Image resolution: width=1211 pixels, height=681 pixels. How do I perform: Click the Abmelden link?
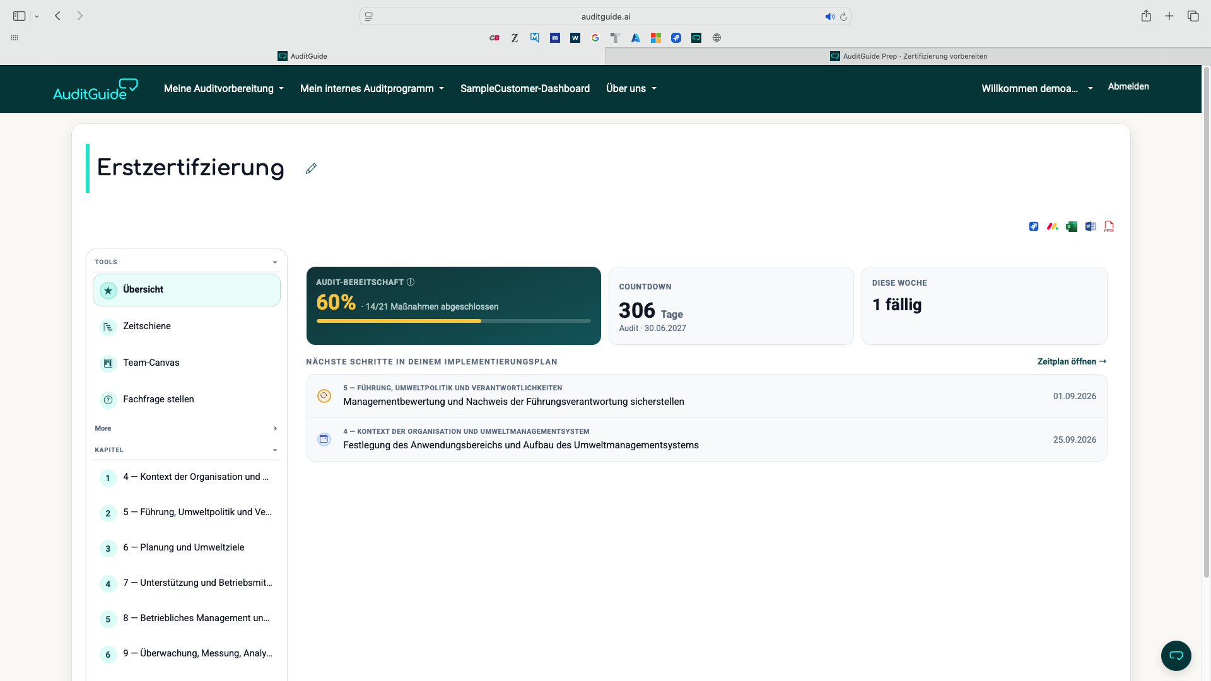click(x=1128, y=87)
